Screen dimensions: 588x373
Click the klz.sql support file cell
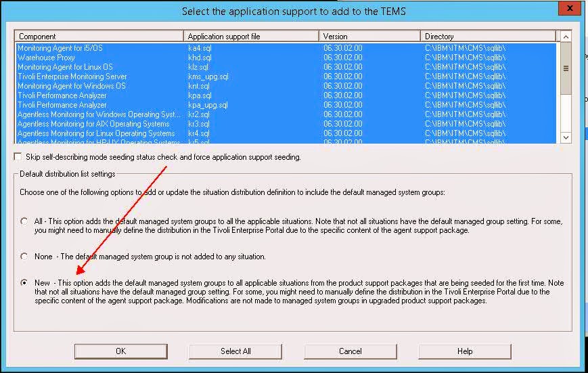tap(198, 67)
